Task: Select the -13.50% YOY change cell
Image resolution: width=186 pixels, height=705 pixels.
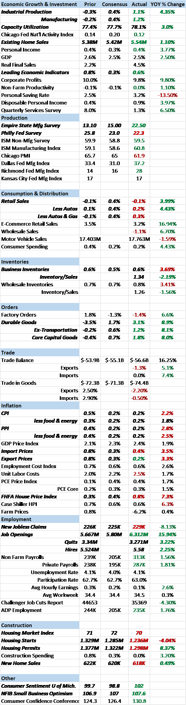Action: click(168, 95)
